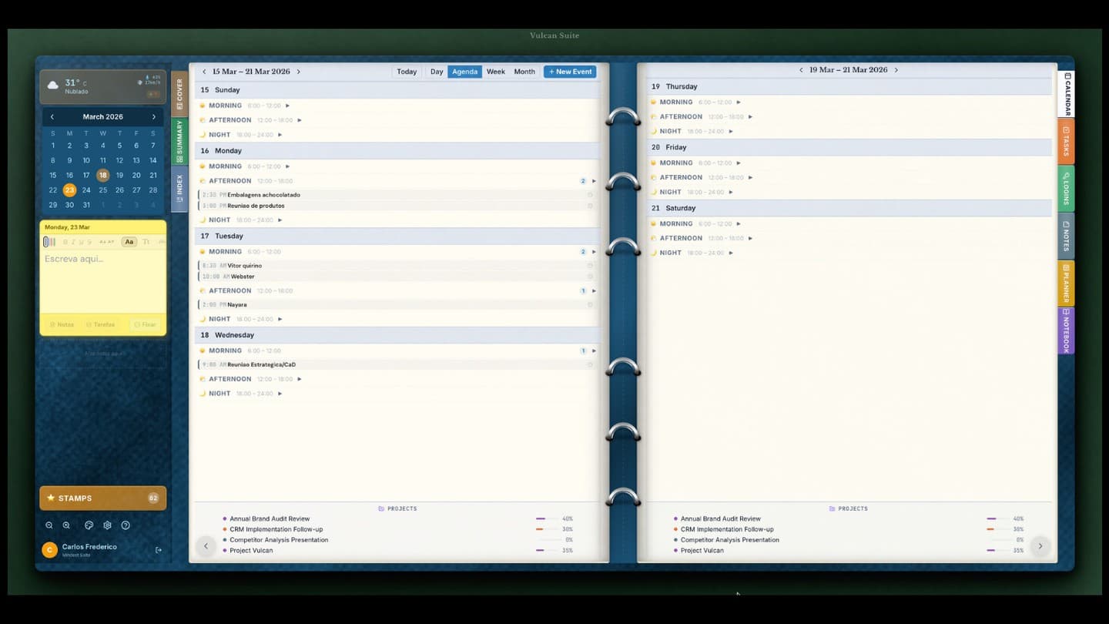
Task: Go to previous month in mini calendar
Action: click(52, 117)
